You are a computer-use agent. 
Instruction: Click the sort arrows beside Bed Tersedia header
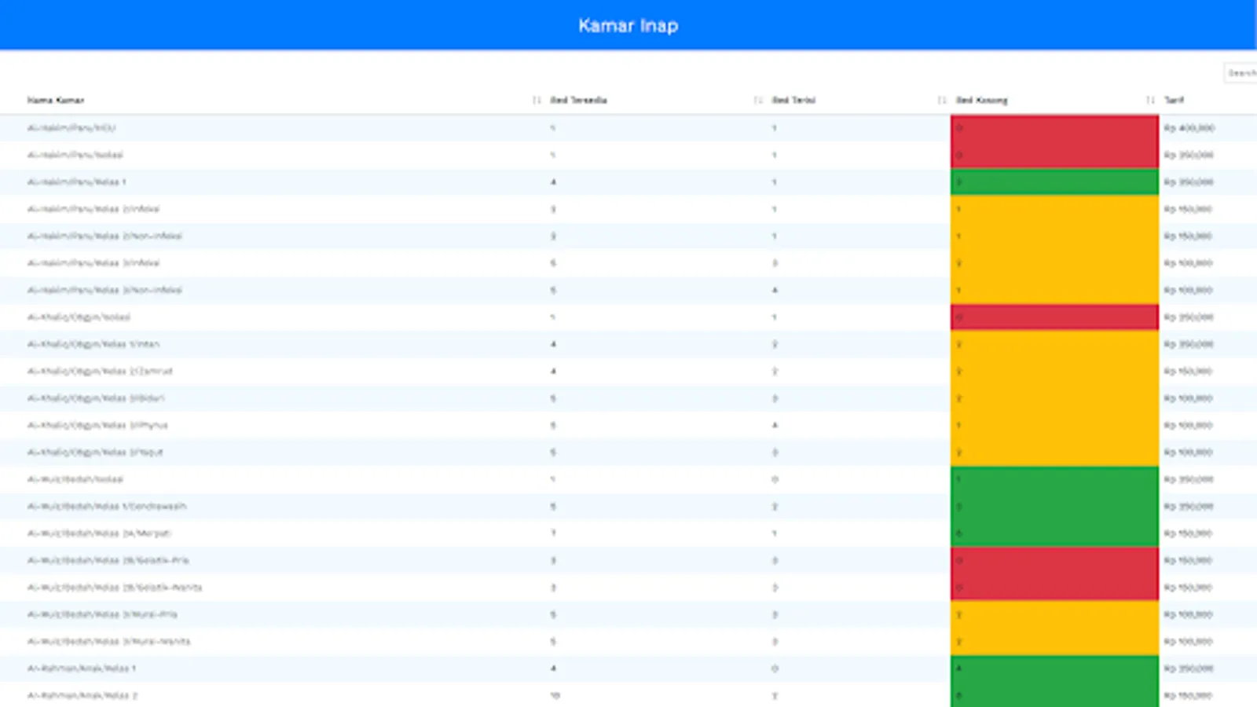click(537, 100)
